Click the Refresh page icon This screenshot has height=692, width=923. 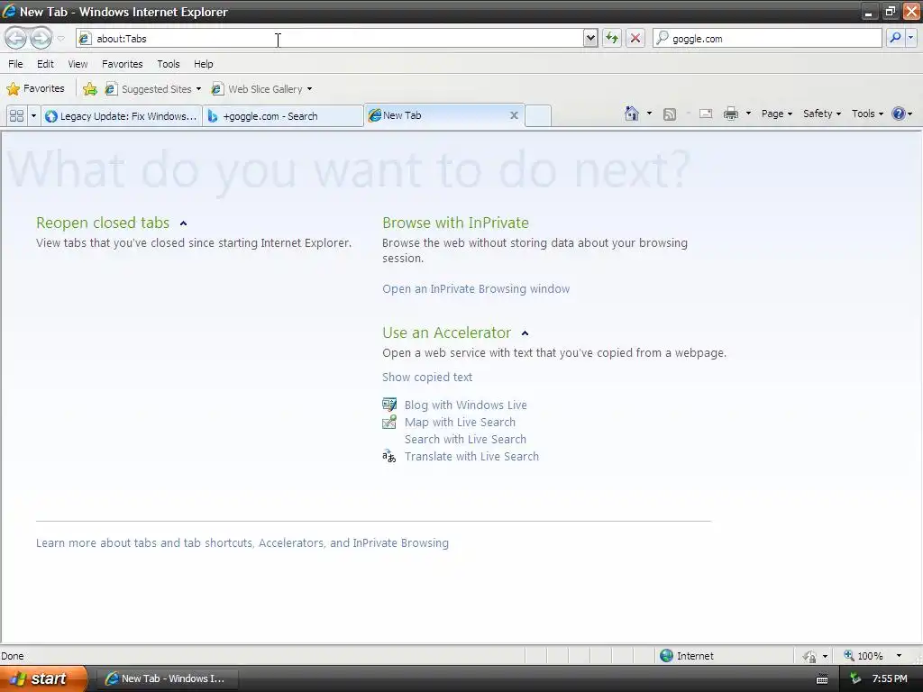pyautogui.click(x=612, y=39)
